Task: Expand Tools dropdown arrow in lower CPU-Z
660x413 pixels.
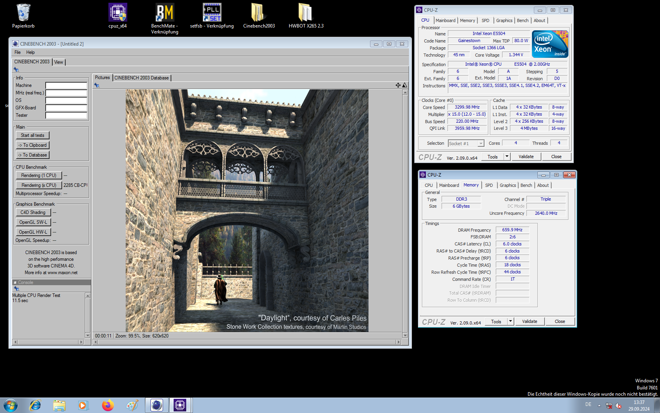Action: (x=510, y=321)
